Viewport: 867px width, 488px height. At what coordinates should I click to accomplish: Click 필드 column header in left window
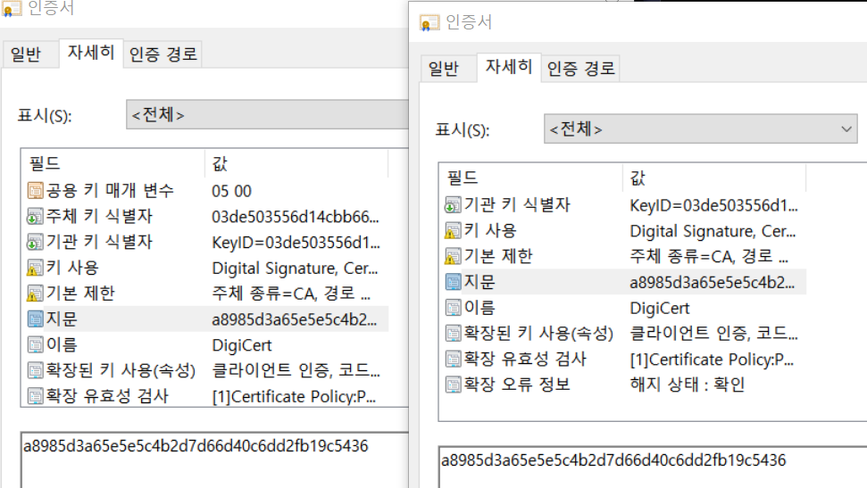(x=113, y=163)
